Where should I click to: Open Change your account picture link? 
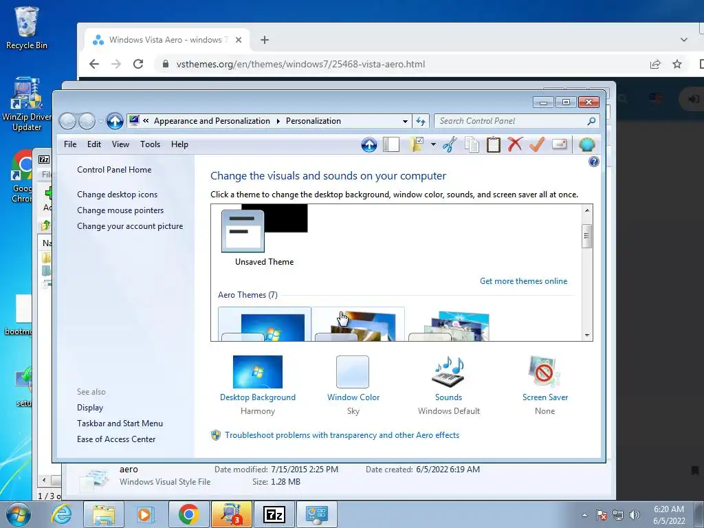tap(130, 226)
